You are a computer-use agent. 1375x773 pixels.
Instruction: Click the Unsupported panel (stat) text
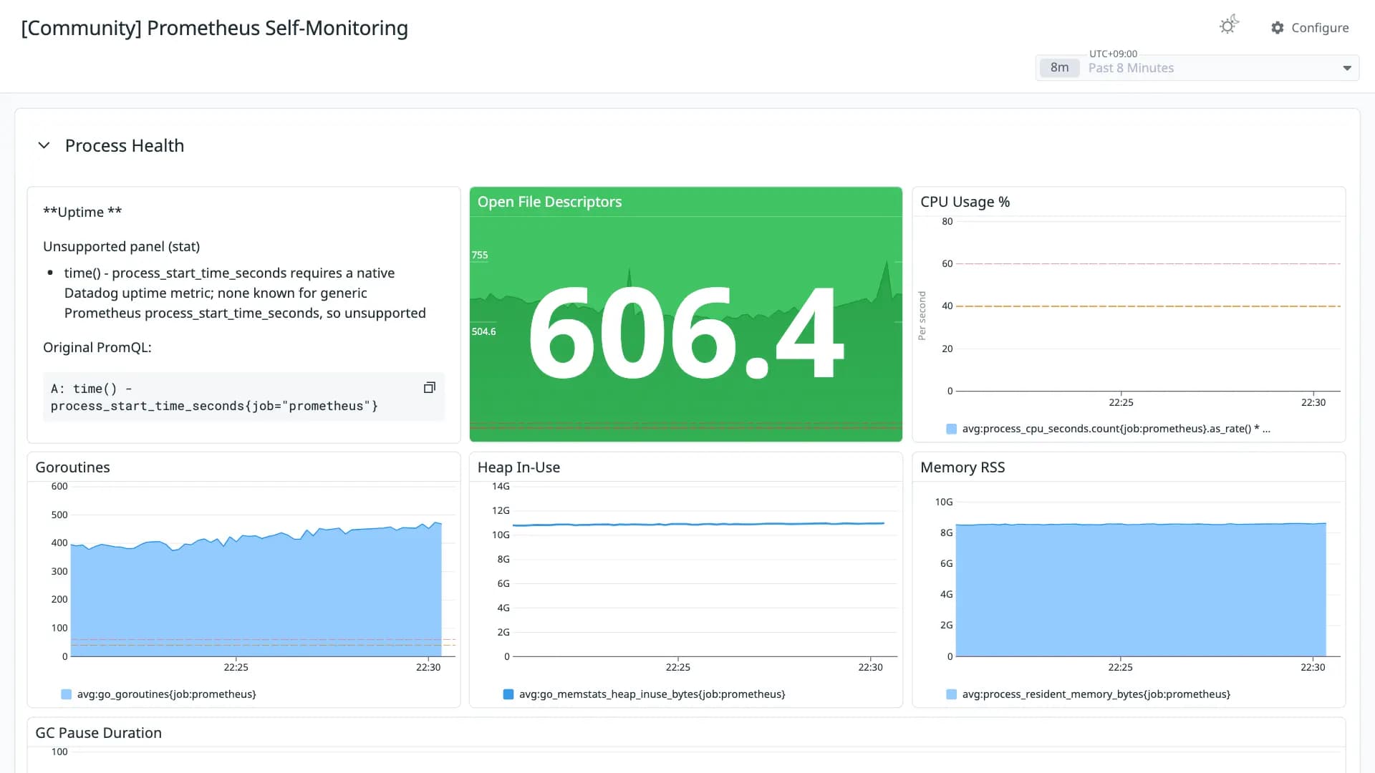point(121,246)
